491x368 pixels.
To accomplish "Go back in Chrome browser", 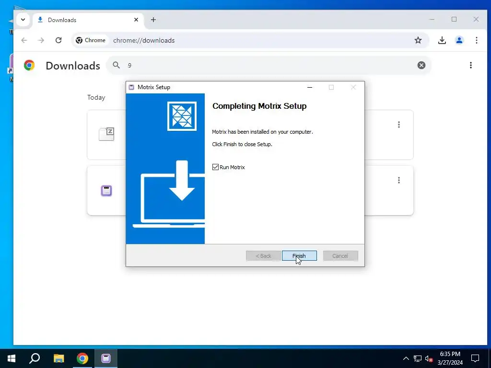I will (24, 40).
